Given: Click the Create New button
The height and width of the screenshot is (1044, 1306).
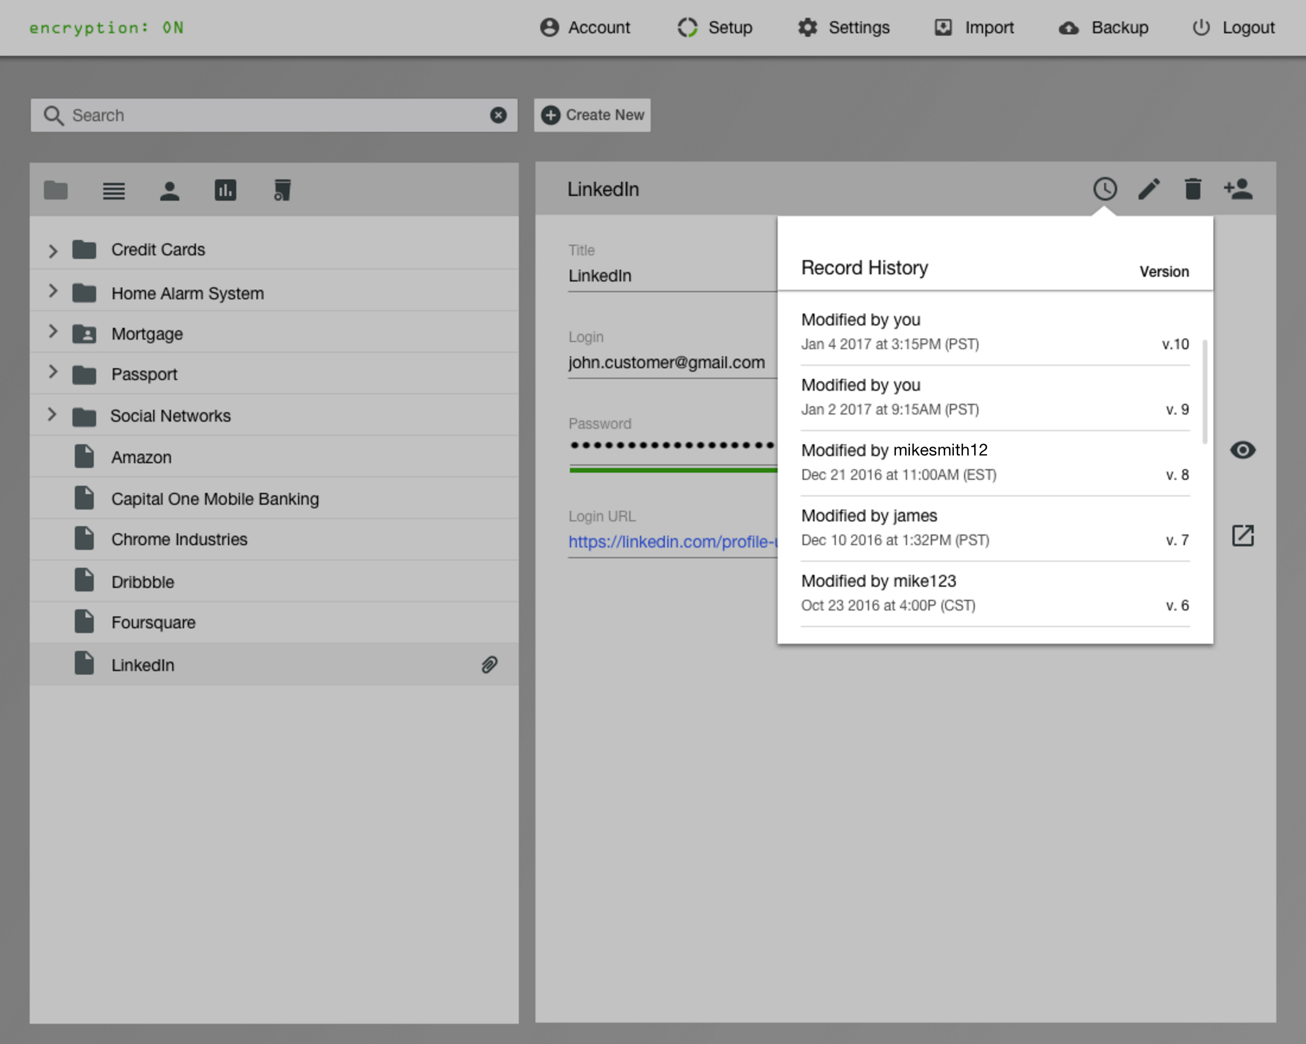Looking at the screenshot, I should click(x=592, y=115).
